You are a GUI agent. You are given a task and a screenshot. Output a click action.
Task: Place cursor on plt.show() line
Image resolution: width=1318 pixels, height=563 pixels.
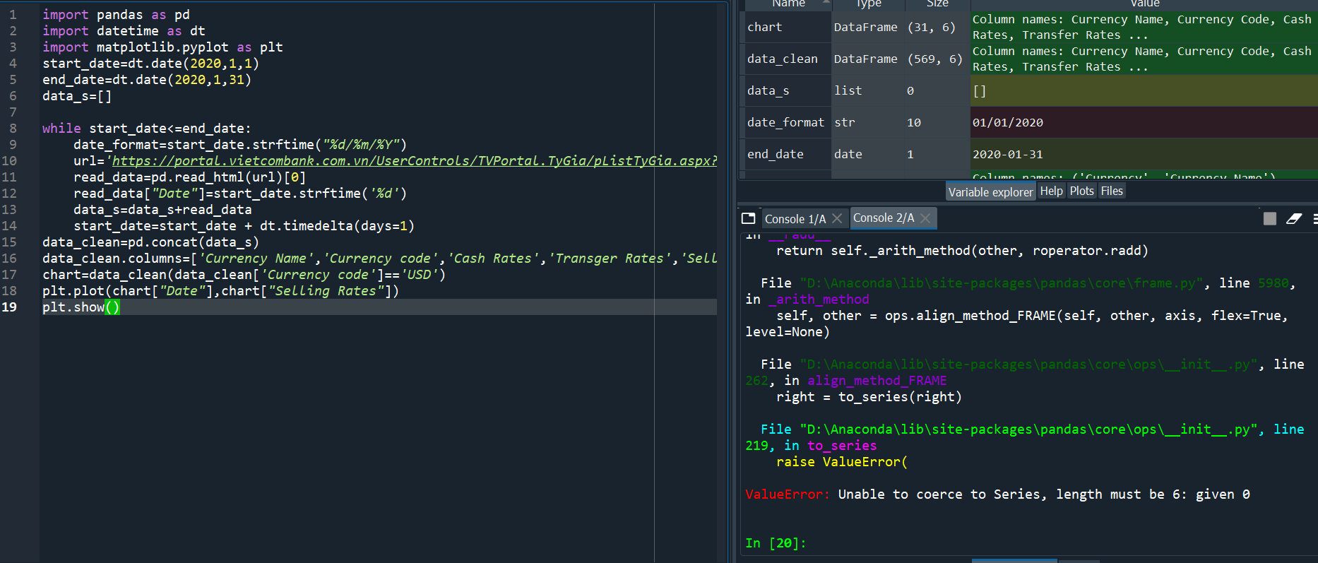coord(81,307)
